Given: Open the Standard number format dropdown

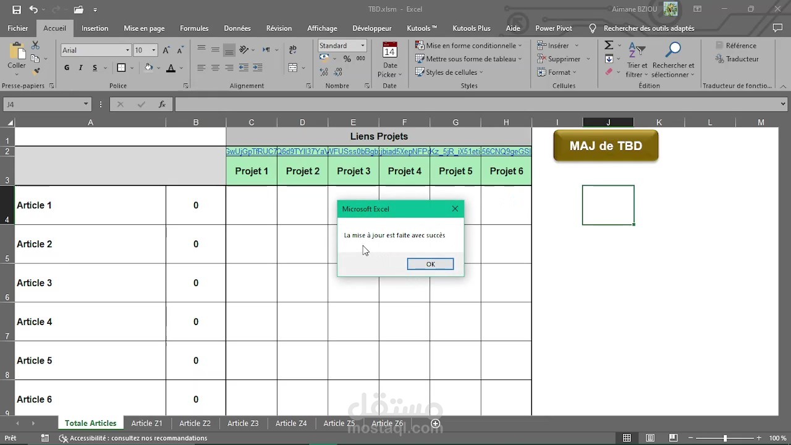Looking at the screenshot, I should [363, 46].
